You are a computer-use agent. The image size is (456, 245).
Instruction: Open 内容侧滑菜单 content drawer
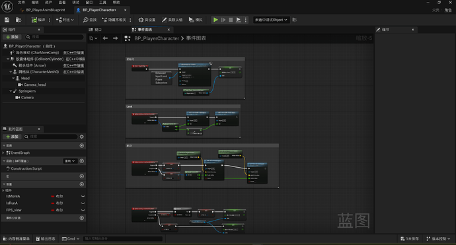(x=17, y=239)
